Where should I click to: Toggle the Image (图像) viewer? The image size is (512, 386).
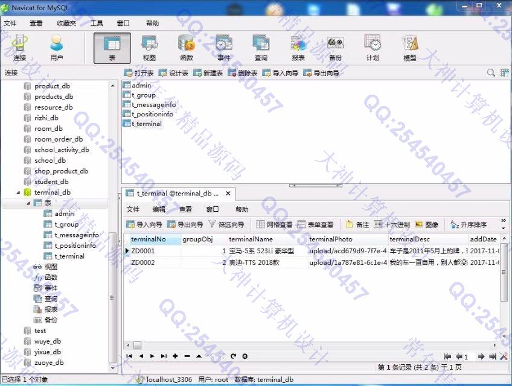(x=426, y=224)
